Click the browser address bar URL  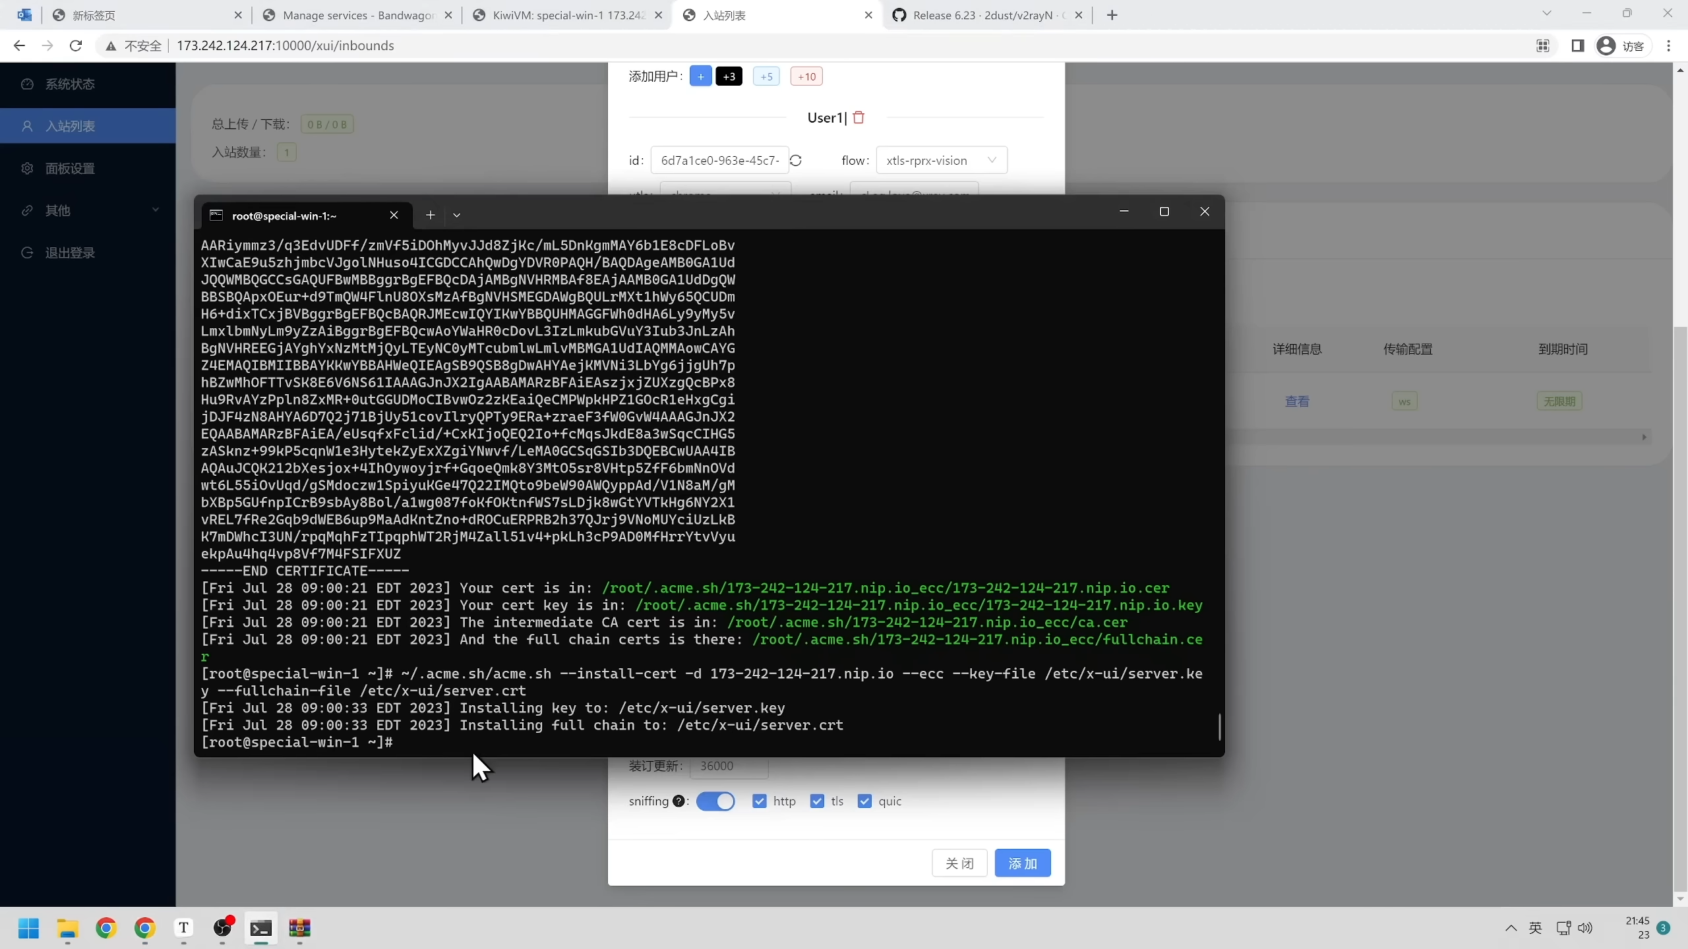point(285,45)
